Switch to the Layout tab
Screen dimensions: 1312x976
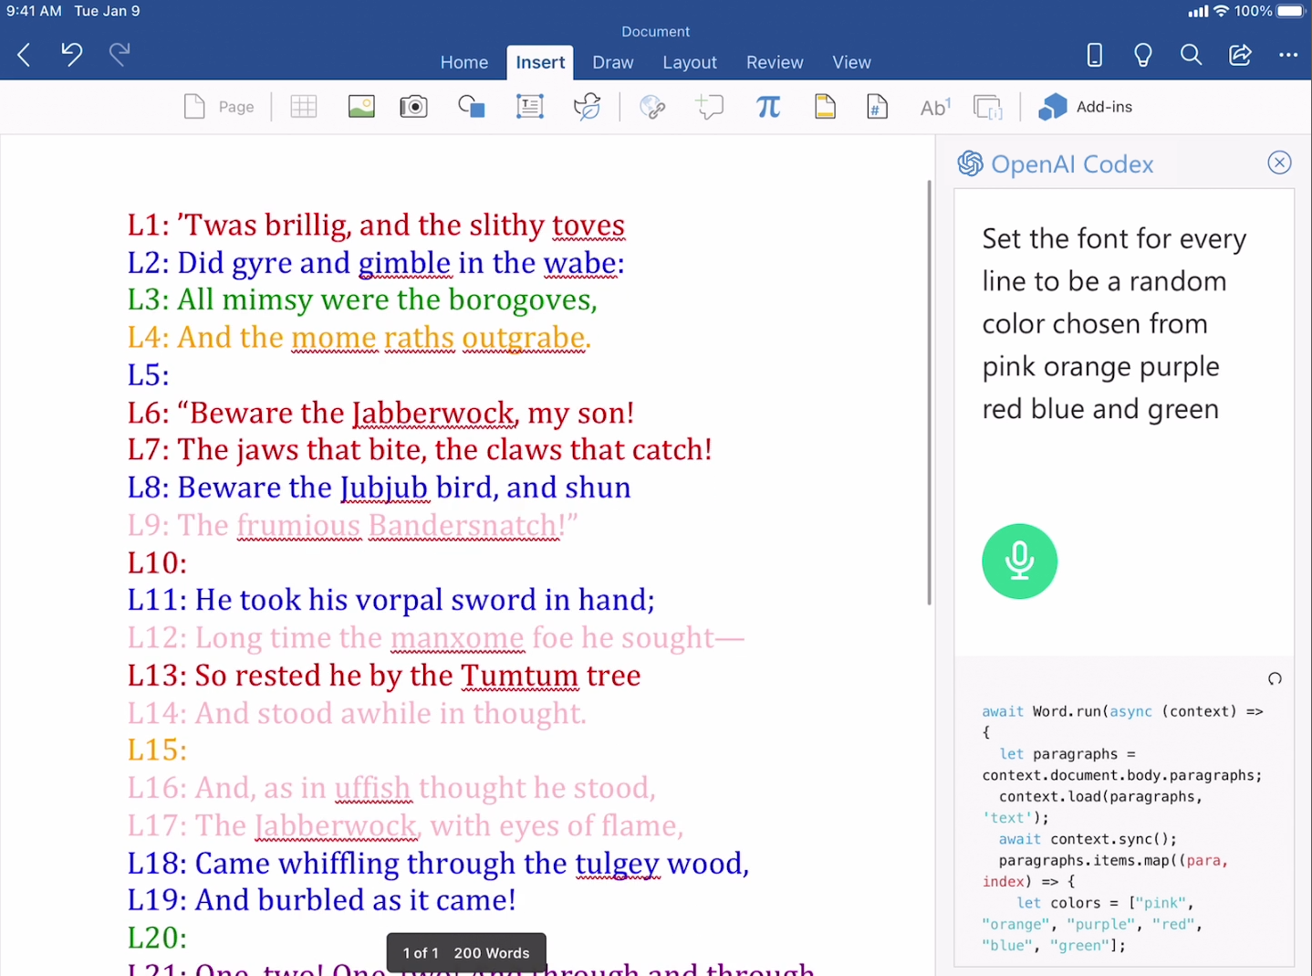click(x=689, y=62)
